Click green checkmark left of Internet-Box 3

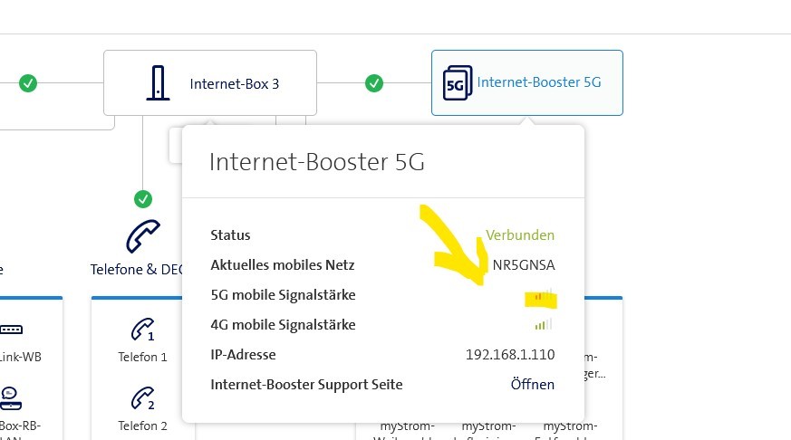28,83
